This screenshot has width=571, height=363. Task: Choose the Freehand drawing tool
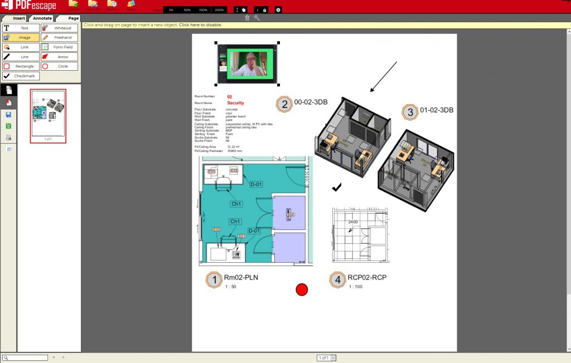[59, 37]
